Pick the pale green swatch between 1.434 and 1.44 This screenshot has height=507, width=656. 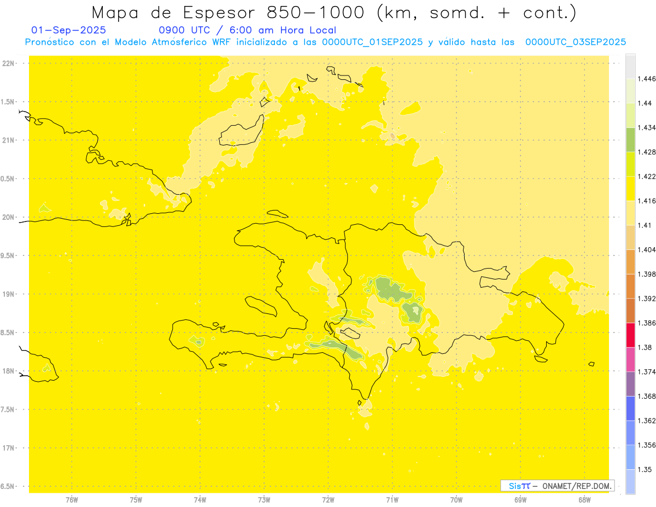tap(630, 115)
